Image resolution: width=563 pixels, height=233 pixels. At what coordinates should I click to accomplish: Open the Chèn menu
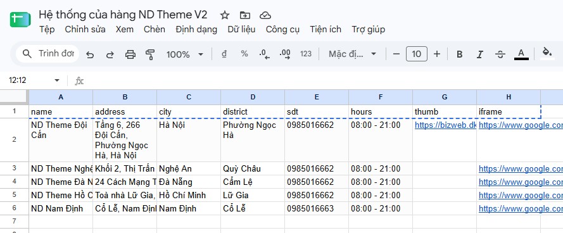[x=155, y=29]
